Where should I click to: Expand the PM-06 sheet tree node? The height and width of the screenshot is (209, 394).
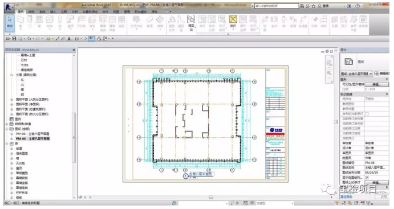[x=11, y=134]
